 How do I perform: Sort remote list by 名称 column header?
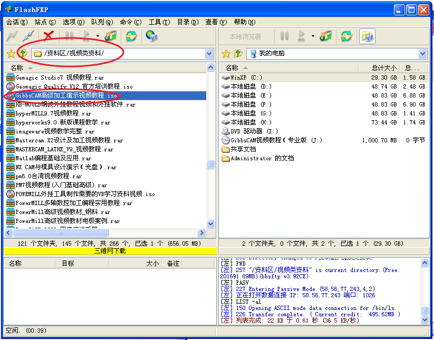[105, 68]
